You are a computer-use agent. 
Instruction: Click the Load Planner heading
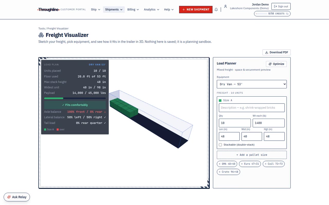tap(226, 63)
